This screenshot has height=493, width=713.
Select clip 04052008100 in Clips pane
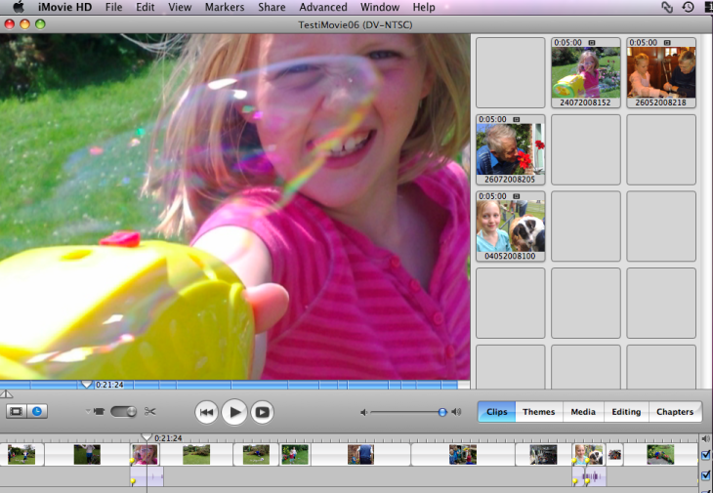(x=510, y=226)
